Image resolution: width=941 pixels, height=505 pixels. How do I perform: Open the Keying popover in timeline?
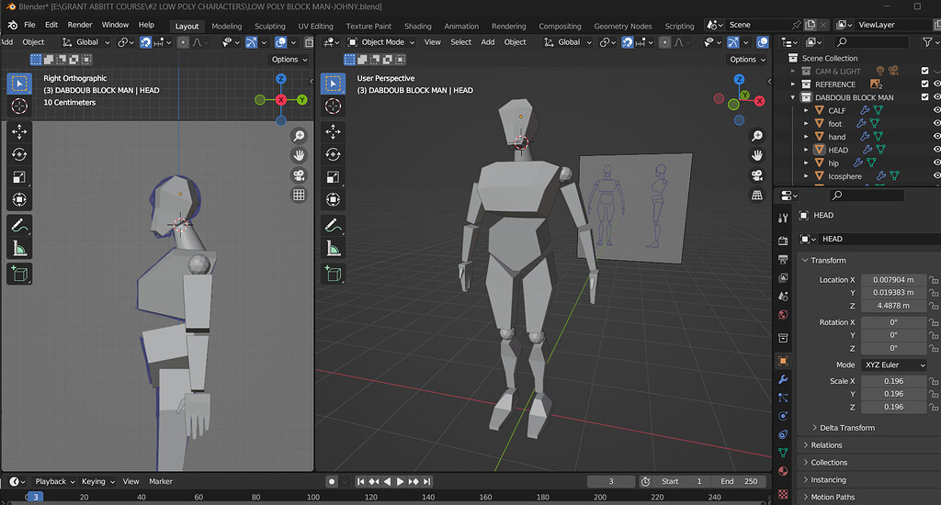point(97,481)
